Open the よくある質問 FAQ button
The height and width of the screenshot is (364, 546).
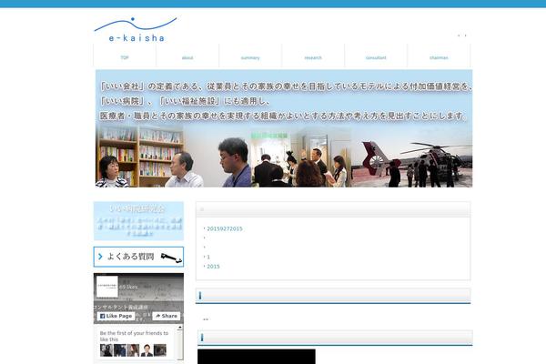point(138,257)
